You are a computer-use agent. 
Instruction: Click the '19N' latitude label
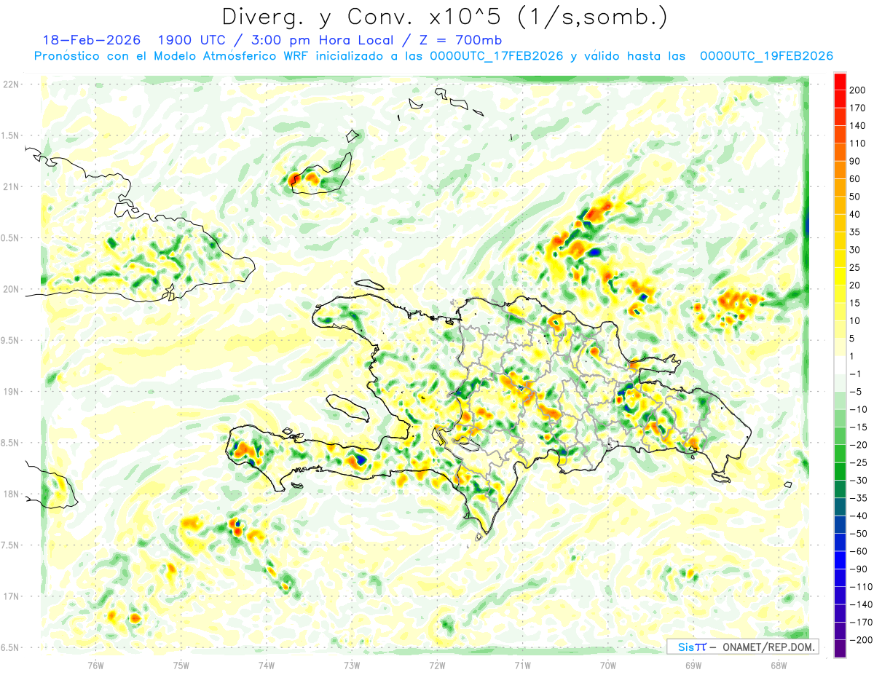pos(11,392)
